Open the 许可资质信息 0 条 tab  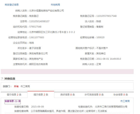point(94,94)
